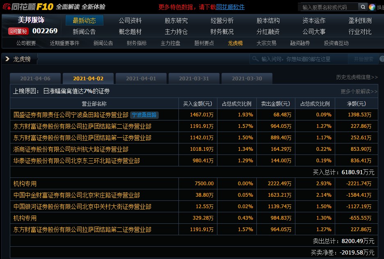Go to 投资者互动 sub-tab

tap(336, 43)
